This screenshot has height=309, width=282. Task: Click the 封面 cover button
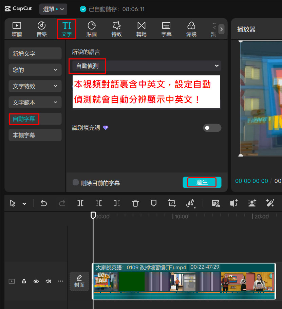[x=79, y=281]
